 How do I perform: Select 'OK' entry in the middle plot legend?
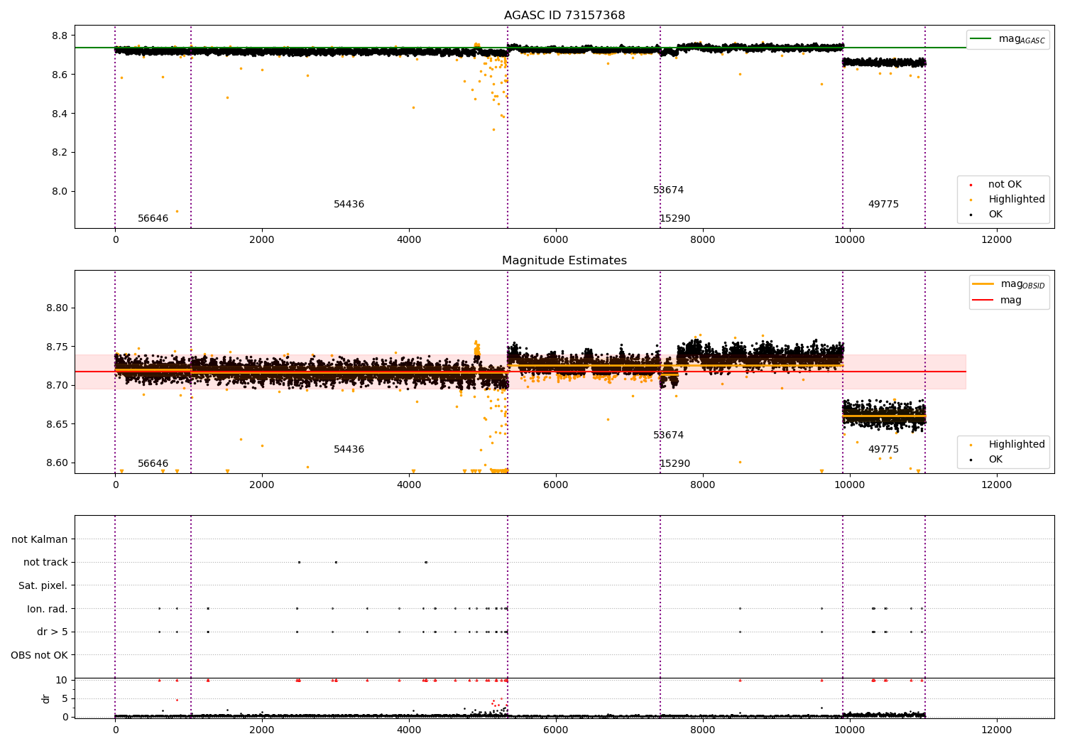pyautogui.click(x=988, y=460)
